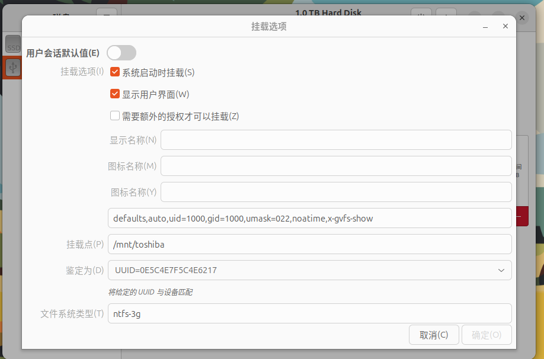Focus the 图标名称(M) text field
This screenshot has width=544, height=359.
click(336, 166)
